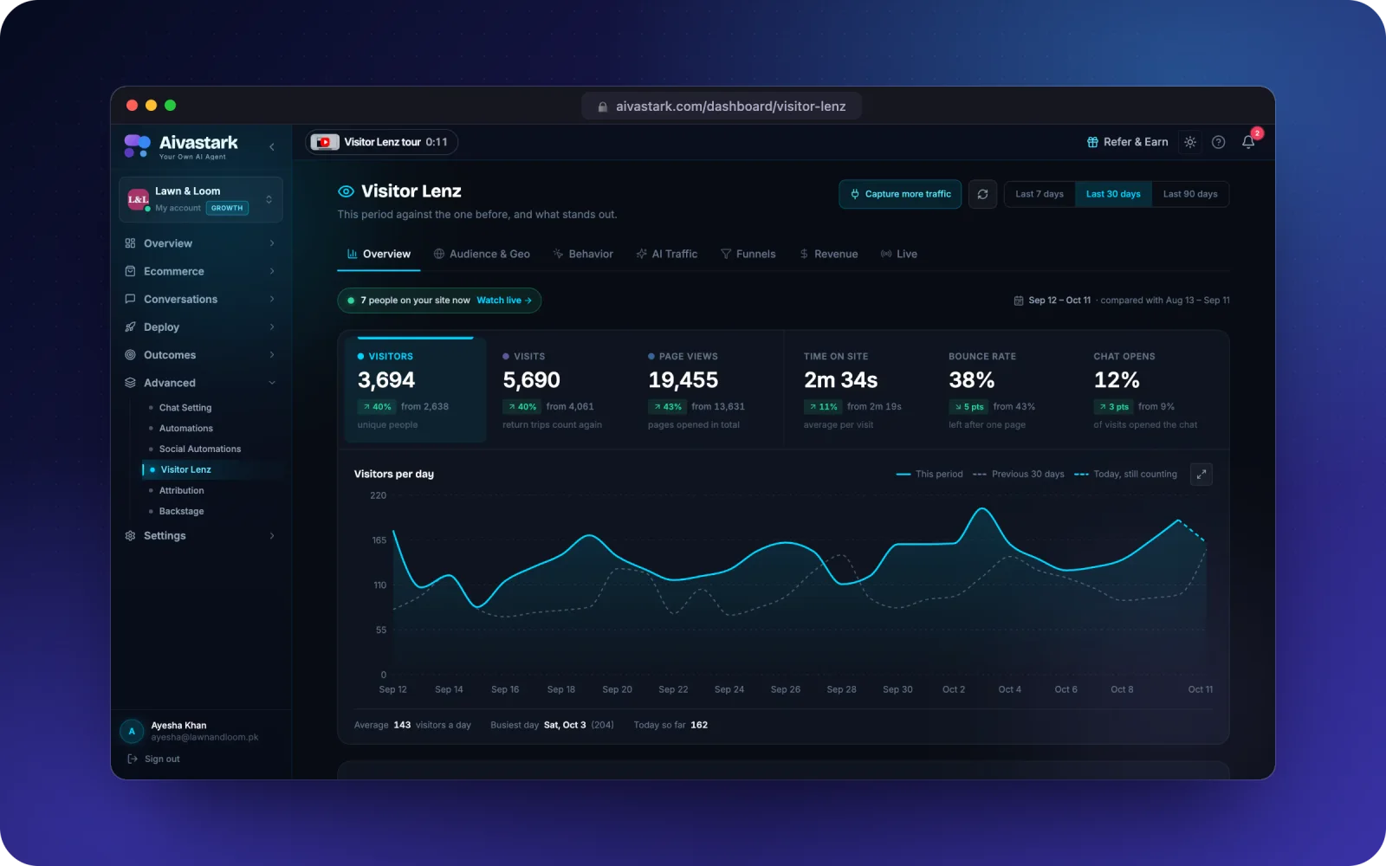The image size is (1386, 866).
Task: Select the Visits metric card
Action: pyautogui.click(x=561, y=390)
